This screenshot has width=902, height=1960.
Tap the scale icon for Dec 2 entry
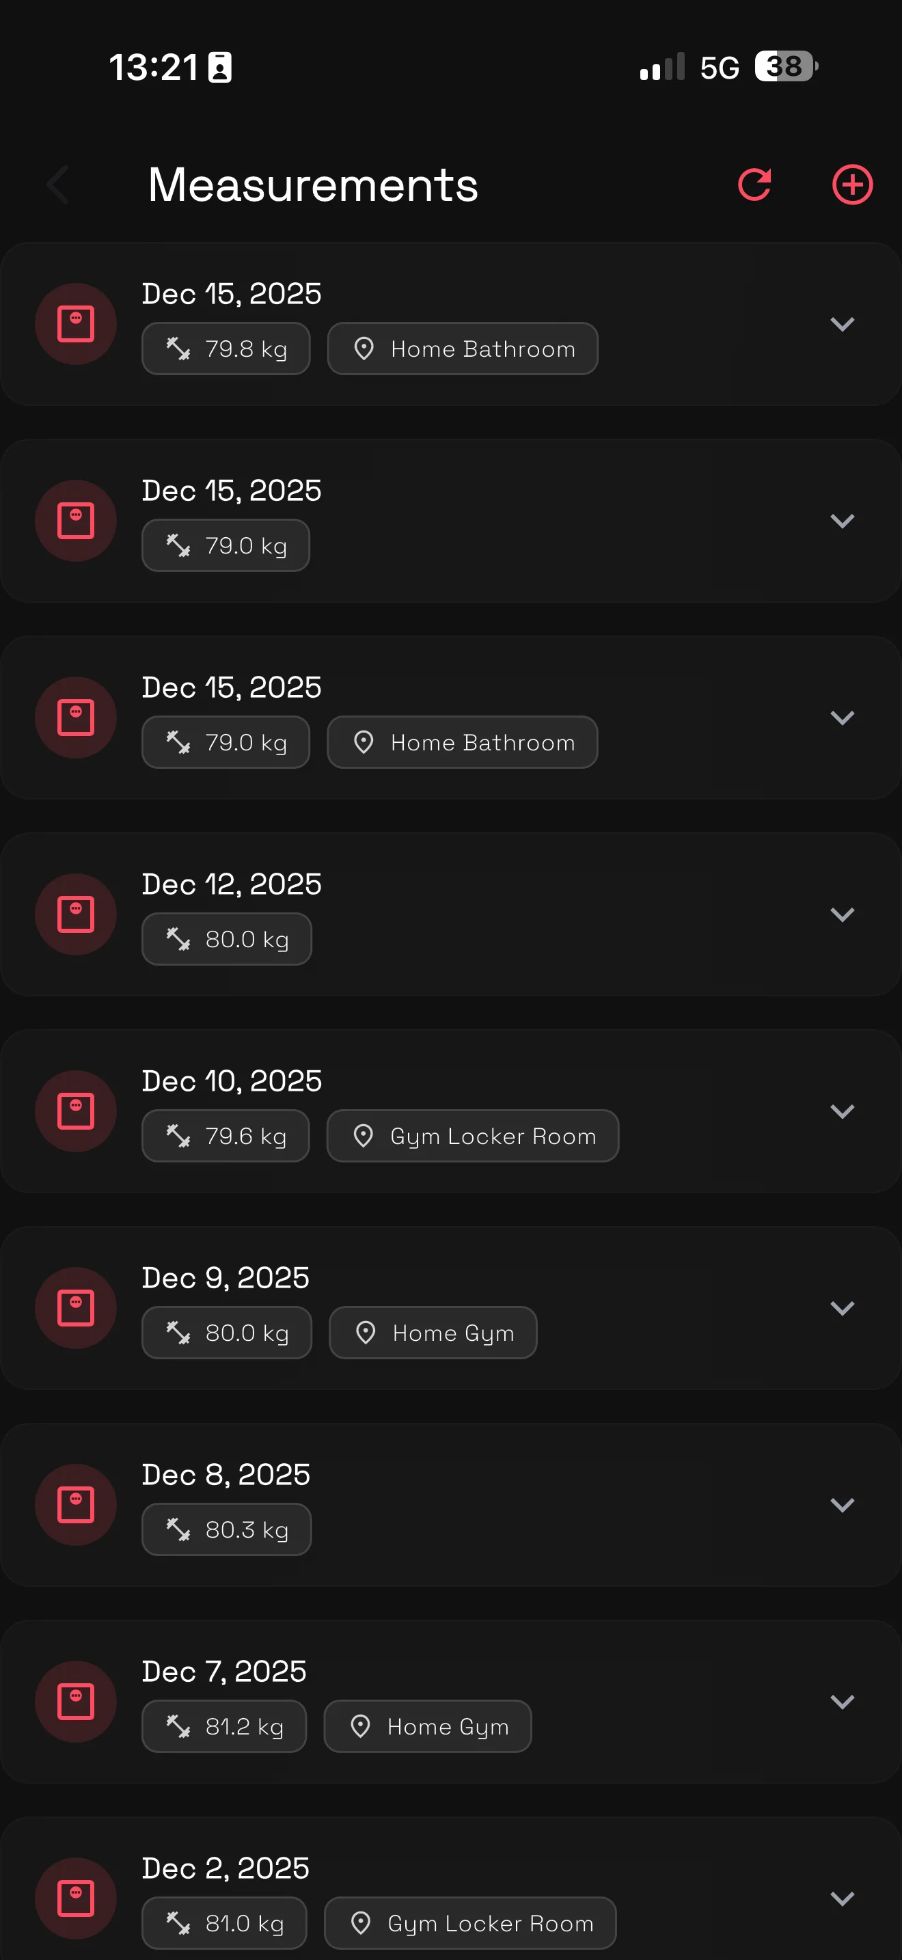coord(76,1898)
